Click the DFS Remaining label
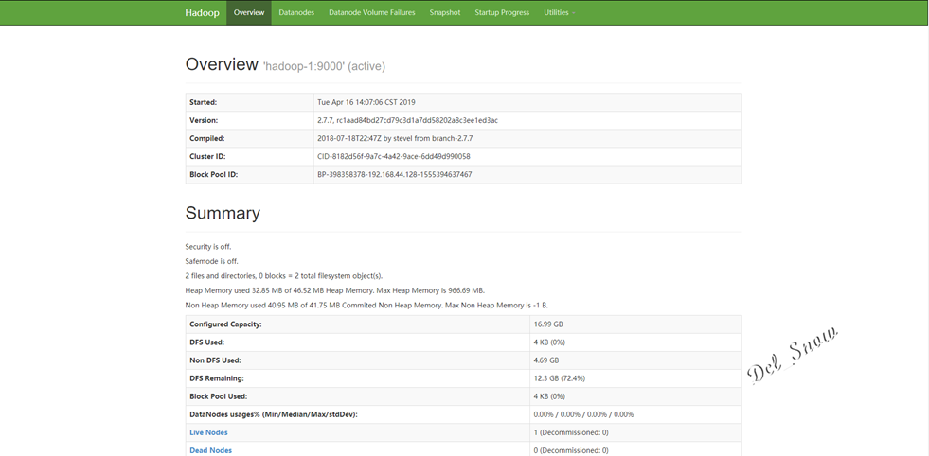 [217, 378]
